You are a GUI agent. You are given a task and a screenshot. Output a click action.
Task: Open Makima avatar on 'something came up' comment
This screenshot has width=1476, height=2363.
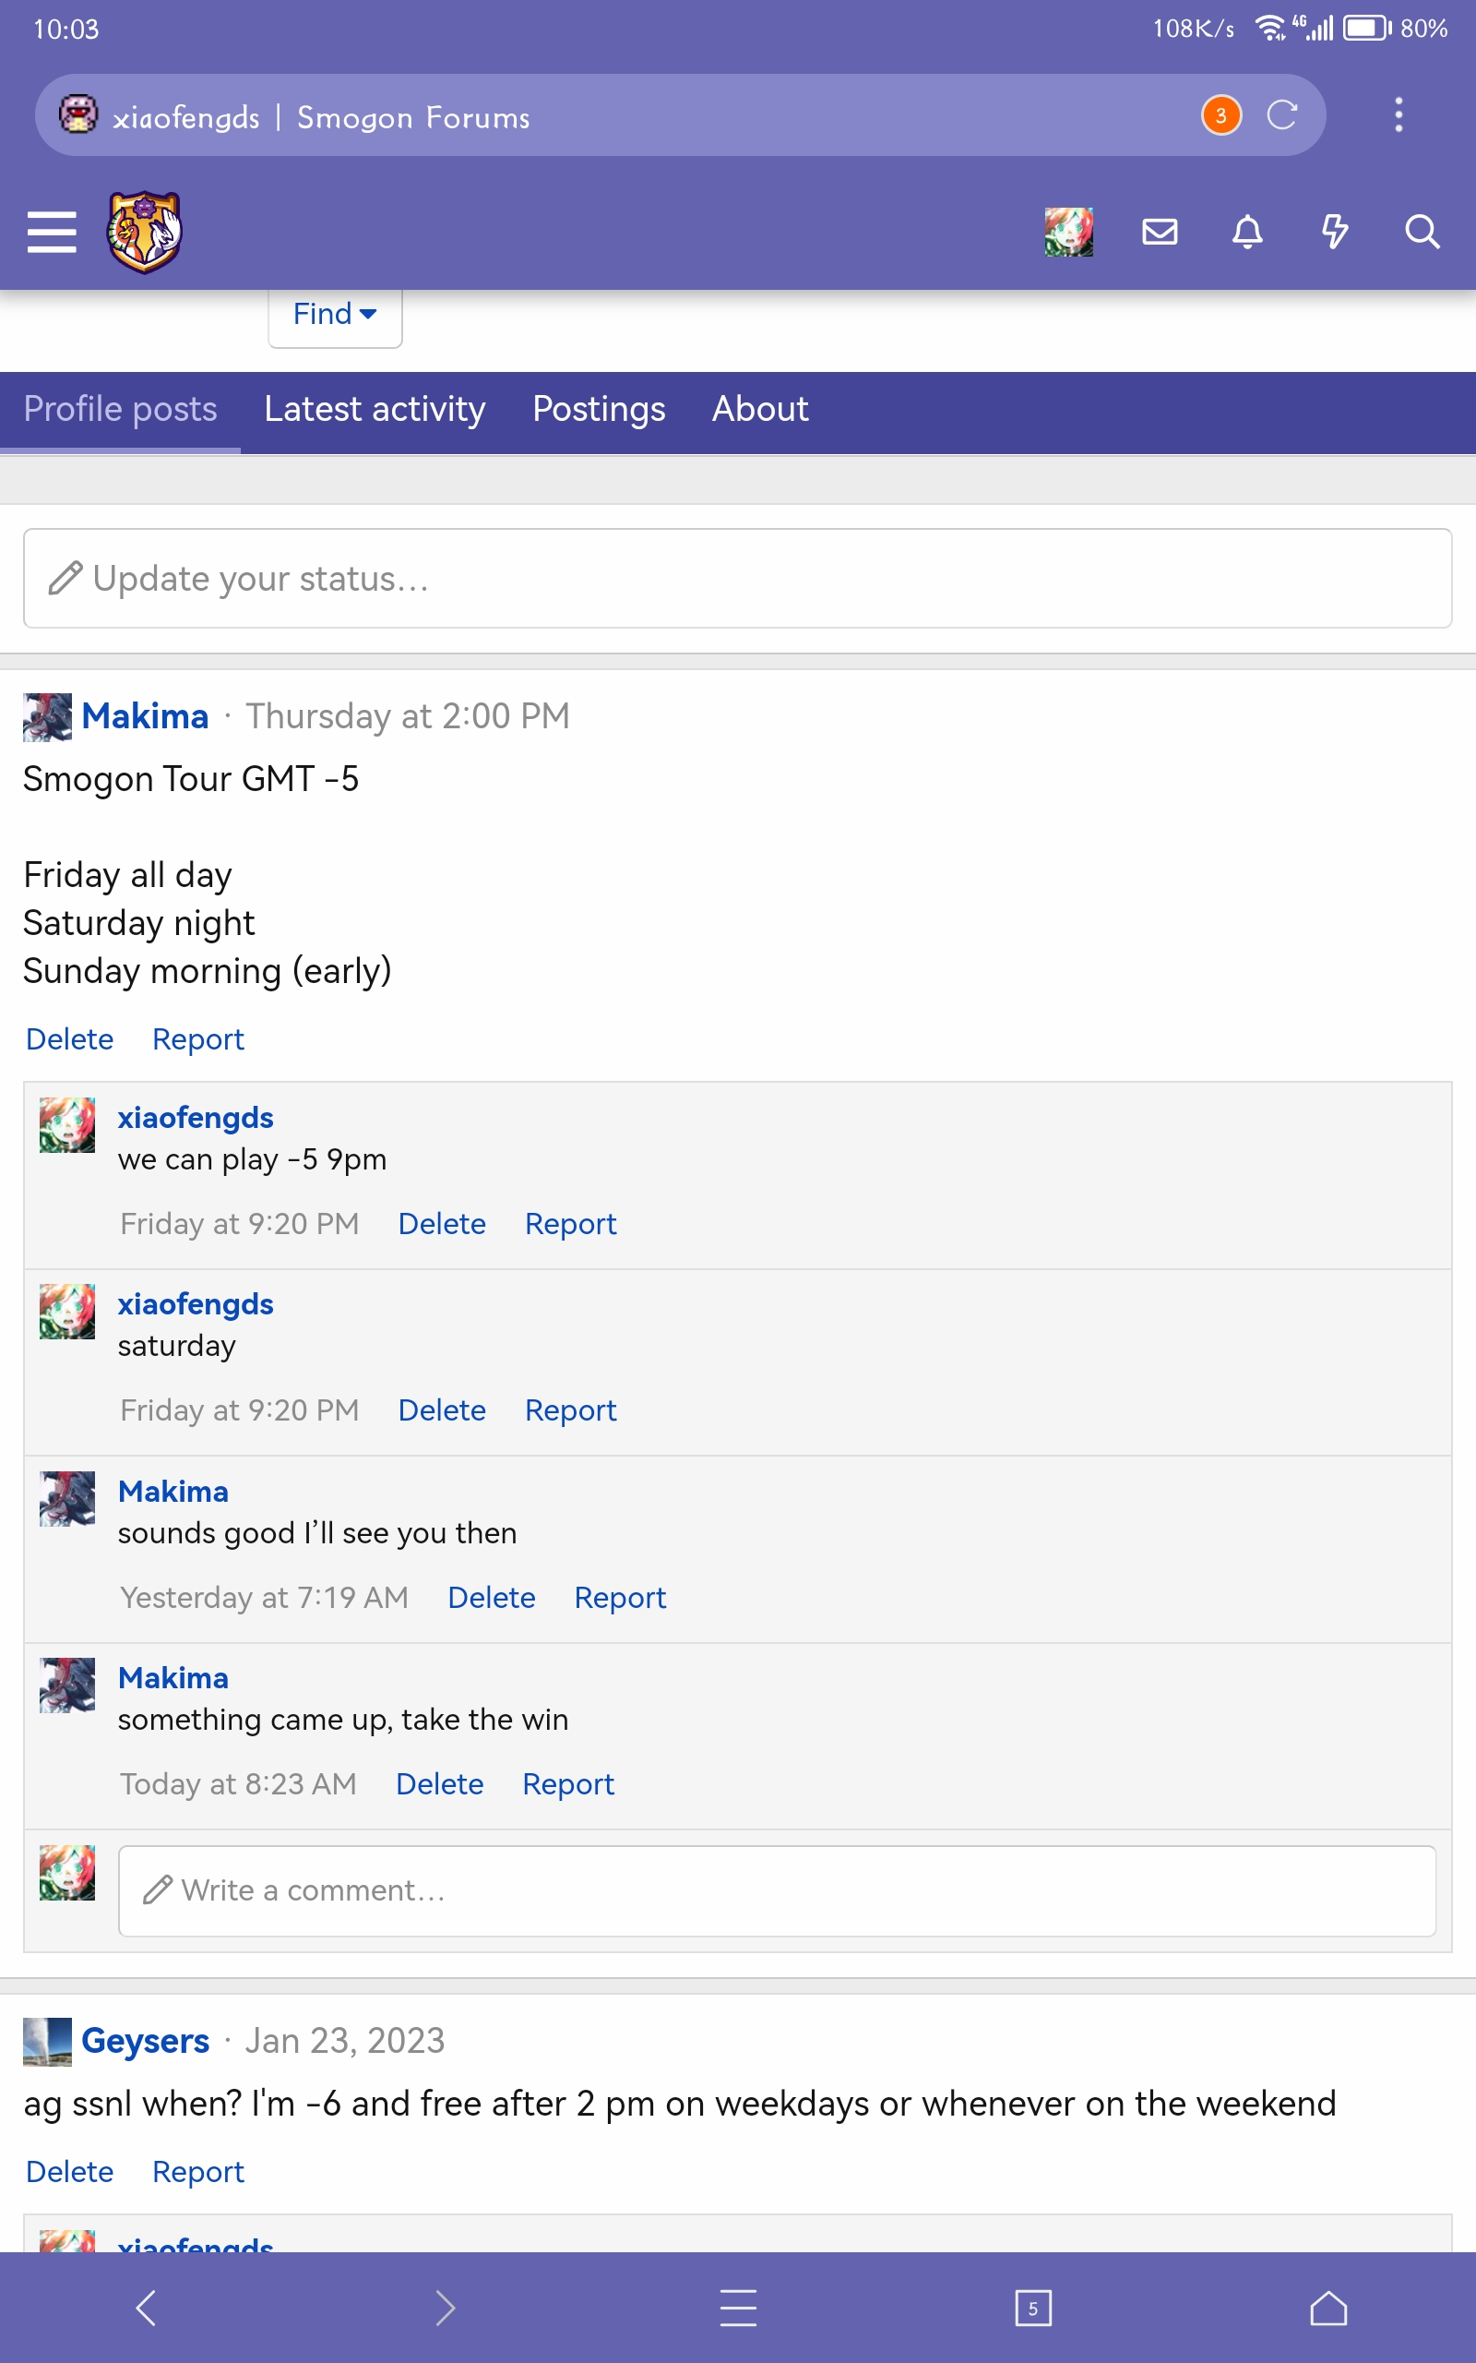point(67,1685)
